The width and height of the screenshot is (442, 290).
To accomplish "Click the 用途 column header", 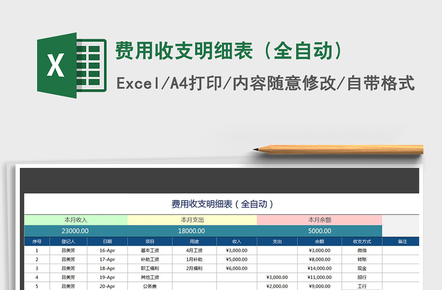I will [194, 241].
